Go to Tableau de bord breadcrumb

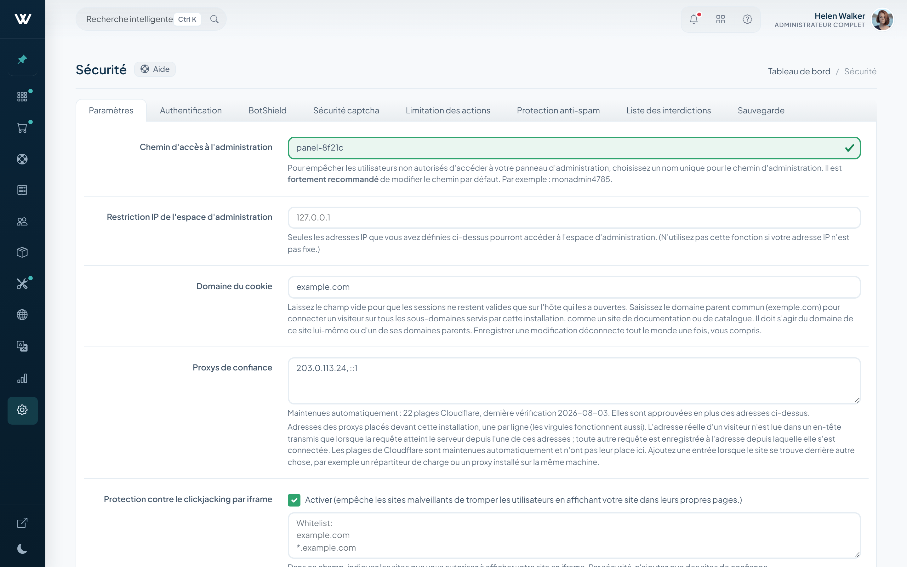(799, 71)
